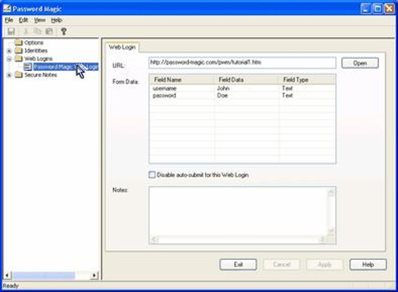Click the Identities folder icon
Image resolution: width=398 pixels, height=292 pixels.
click(x=19, y=50)
